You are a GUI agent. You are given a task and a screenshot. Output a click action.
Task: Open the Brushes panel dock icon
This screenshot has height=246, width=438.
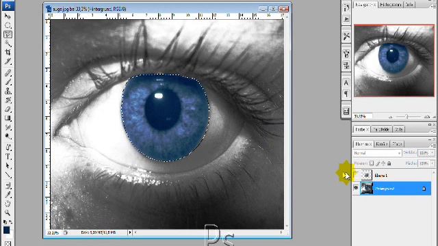pyautogui.click(x=346, y=53)
